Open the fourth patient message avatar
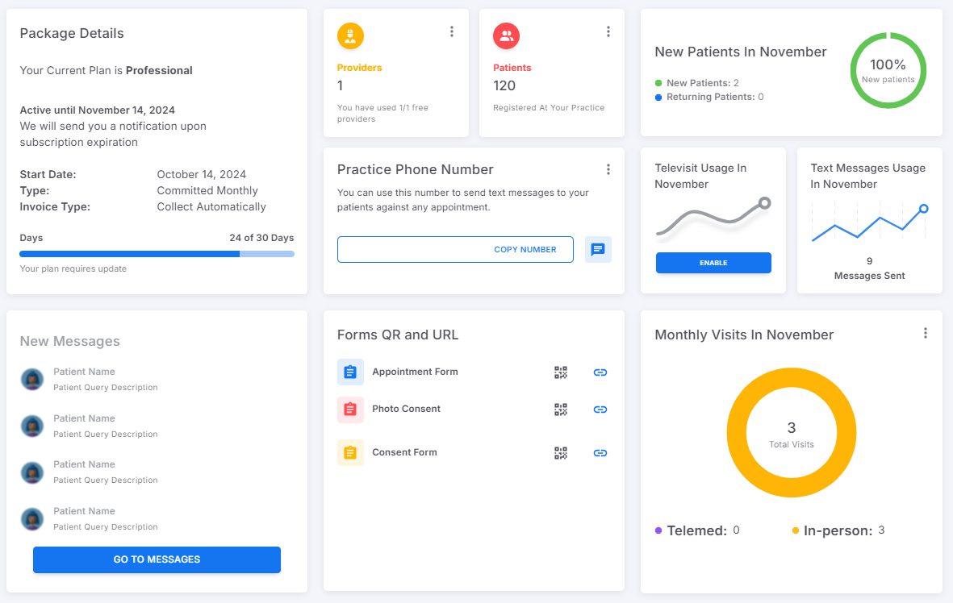The width and height of the screenshot is (953, 603). coord(32,519)
